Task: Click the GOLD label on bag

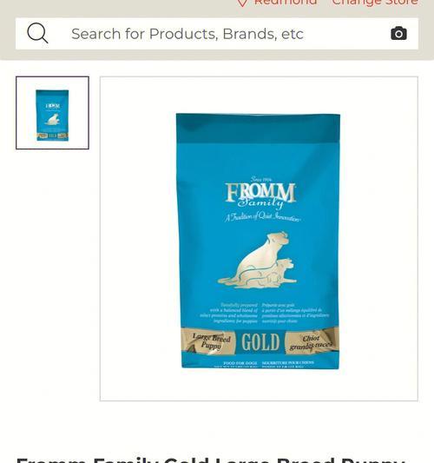Action: tap(260, 342)
